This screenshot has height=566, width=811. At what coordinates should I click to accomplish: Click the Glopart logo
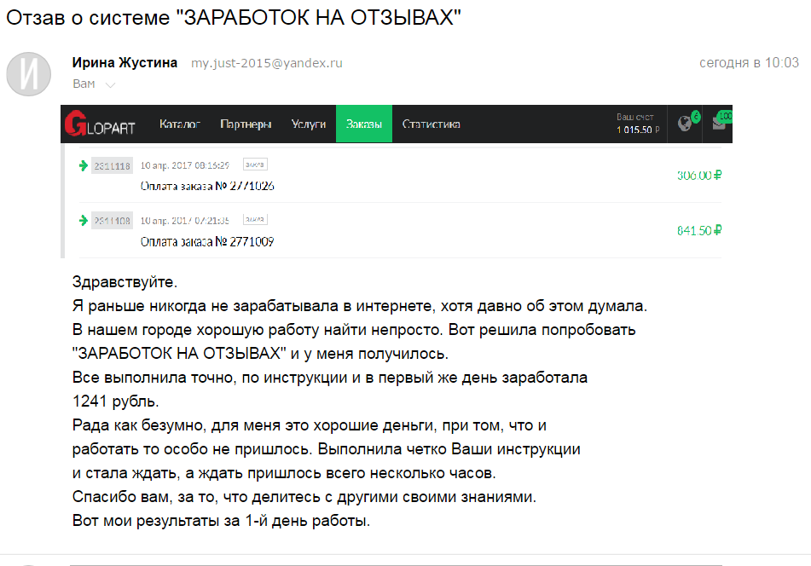(x=100, y=124)
